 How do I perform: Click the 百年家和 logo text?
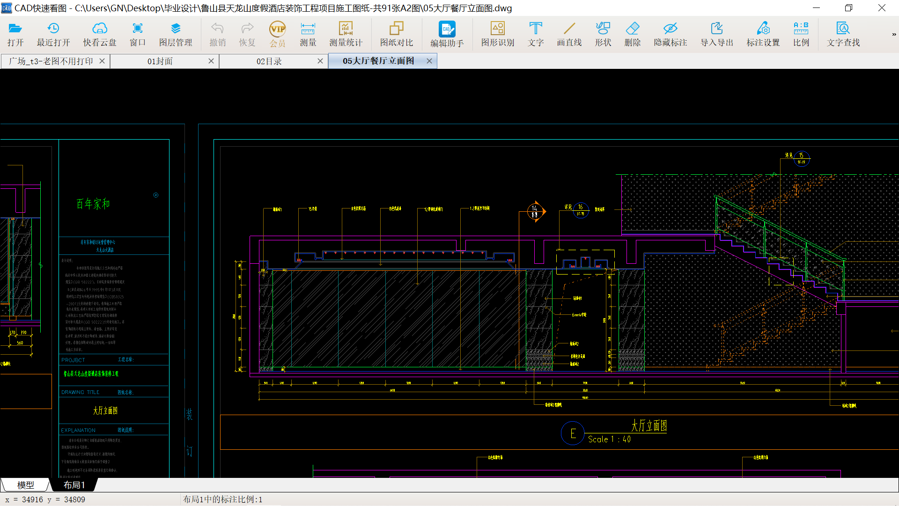click(93, 204)
